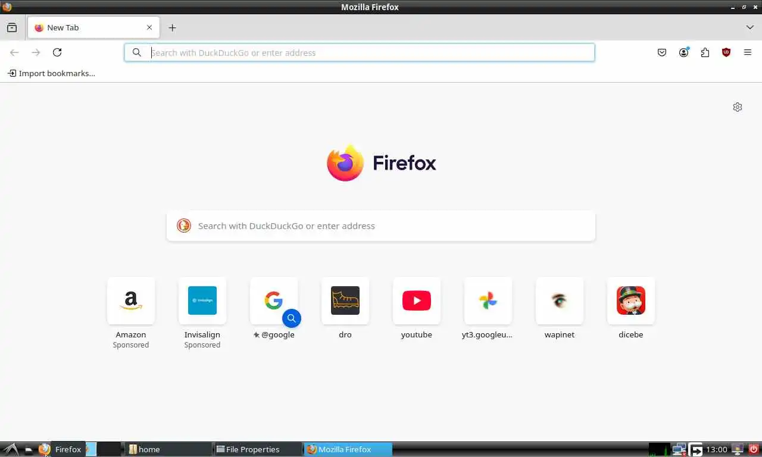Click the DuckDuckGo logo in the search box

184,226
